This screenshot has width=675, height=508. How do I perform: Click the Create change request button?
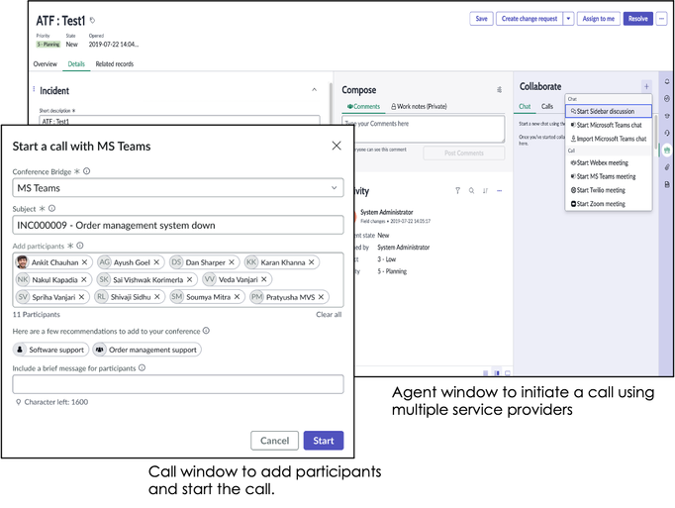530,19
